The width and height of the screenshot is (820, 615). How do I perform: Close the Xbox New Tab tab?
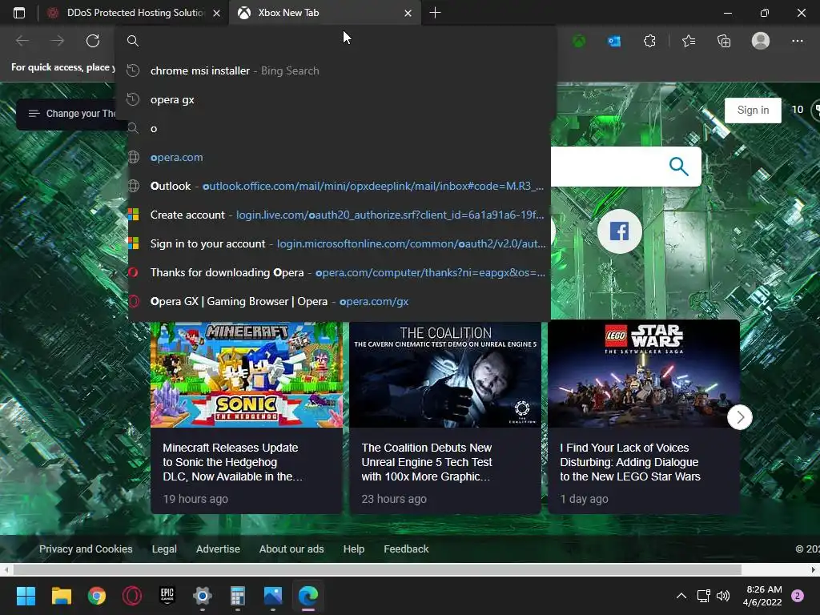408,13
